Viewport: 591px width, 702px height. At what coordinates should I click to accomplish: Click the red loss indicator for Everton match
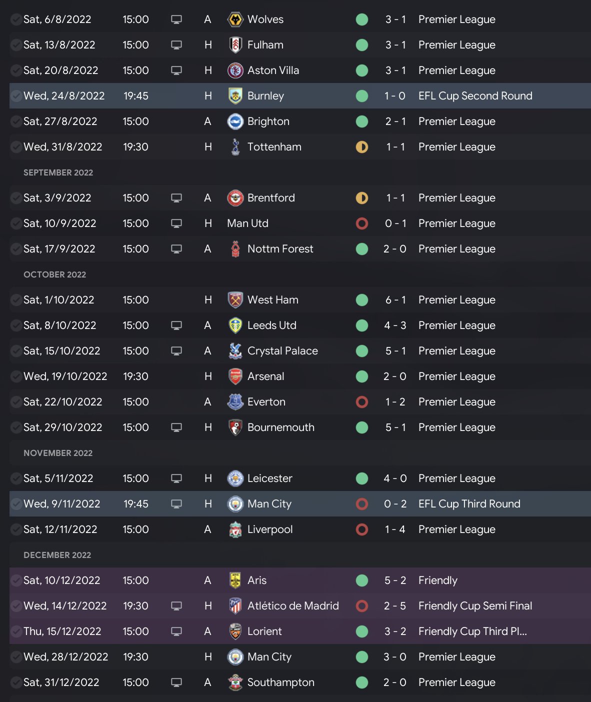[362, 402]
